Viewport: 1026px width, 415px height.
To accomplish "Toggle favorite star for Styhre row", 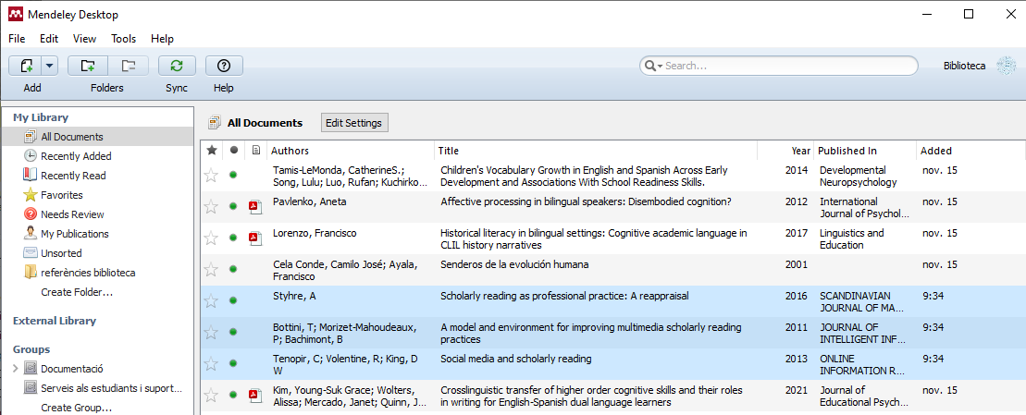I will [x=211, y=300].
